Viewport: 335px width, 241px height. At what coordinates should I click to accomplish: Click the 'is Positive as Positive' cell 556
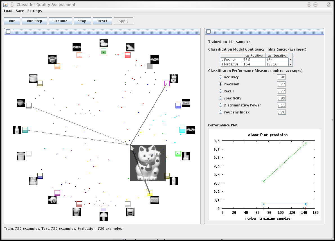pos(254,60)
